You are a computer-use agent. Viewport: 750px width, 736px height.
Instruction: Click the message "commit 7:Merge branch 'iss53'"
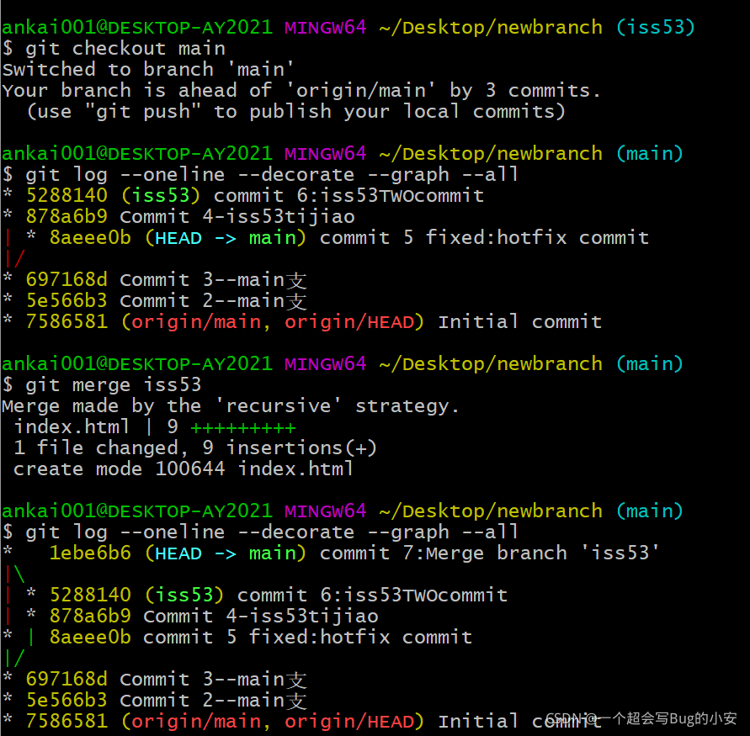(x=489, y=553)
